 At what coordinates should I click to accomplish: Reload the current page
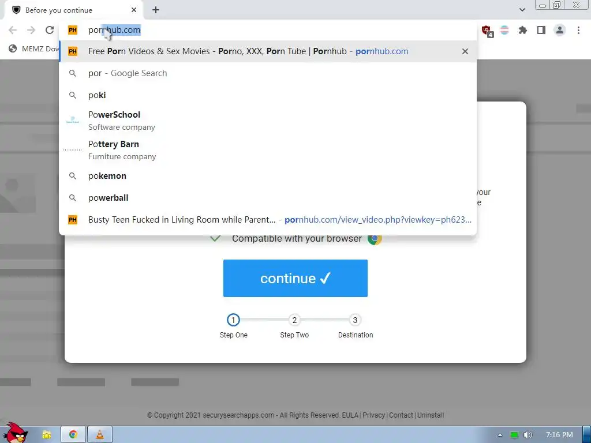coord(50,30)
